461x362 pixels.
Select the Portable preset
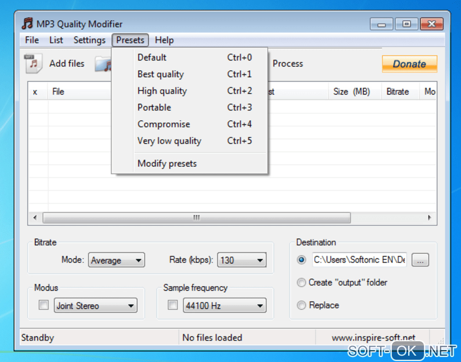tap(190, 107)
